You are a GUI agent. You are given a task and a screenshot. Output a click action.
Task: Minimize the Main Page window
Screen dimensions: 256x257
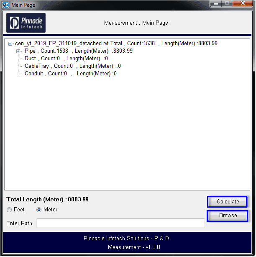[217, 4]
